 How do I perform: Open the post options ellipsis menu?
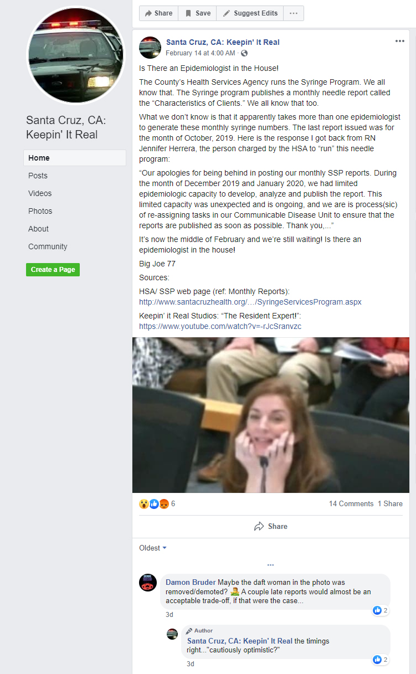click(399, 42)
